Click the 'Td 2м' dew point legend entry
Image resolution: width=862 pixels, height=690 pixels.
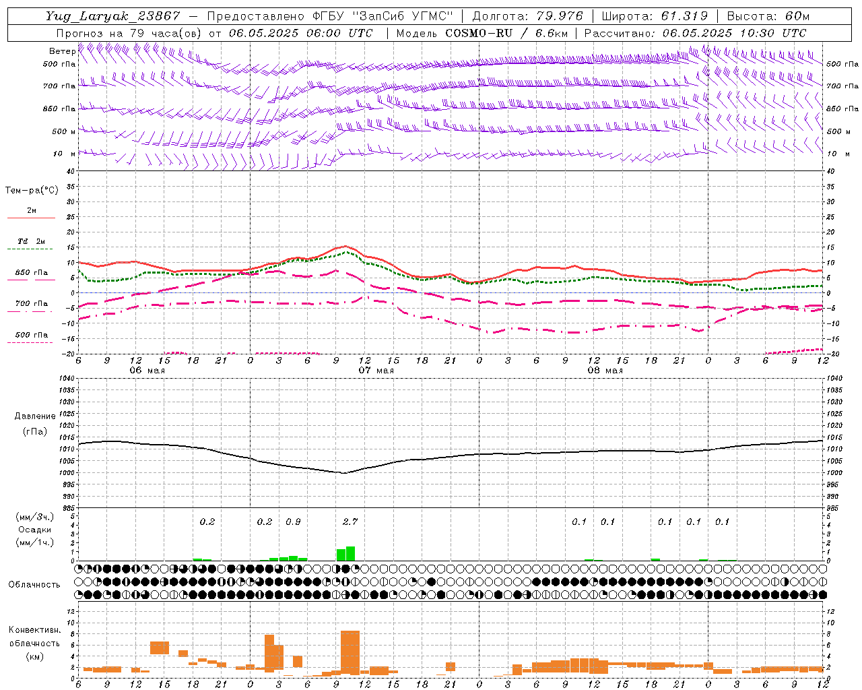32,241
